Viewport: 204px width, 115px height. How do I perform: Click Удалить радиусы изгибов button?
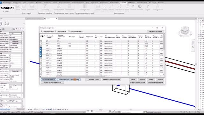[x=156, y=82]
